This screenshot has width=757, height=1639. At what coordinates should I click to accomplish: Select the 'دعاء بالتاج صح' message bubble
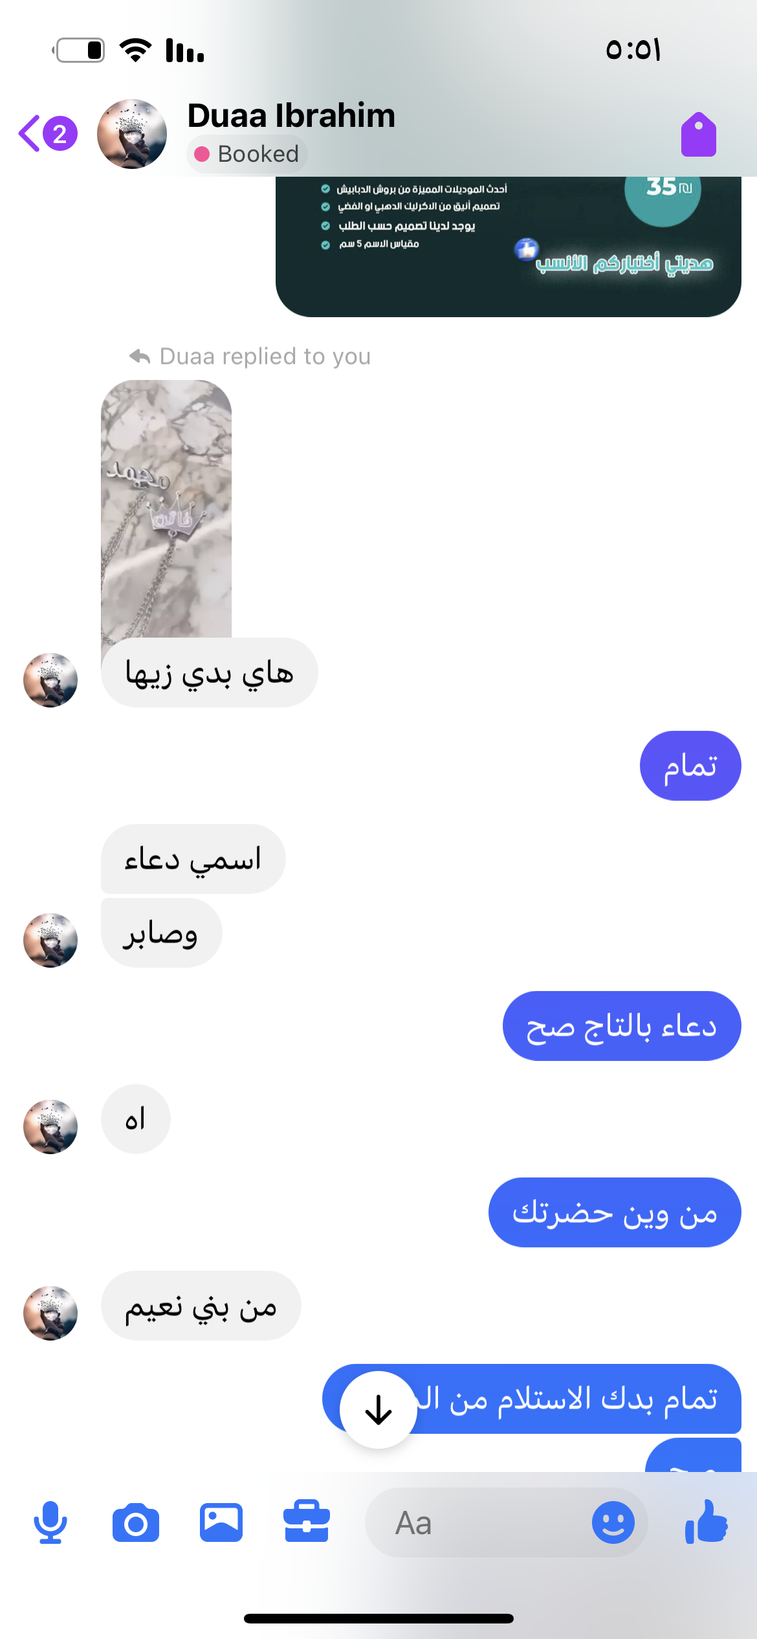622,1026
